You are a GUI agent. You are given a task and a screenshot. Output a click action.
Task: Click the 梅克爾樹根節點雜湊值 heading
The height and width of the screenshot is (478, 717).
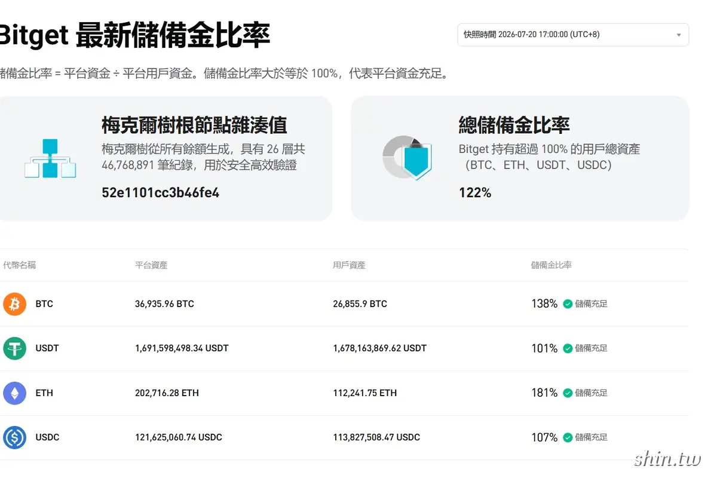[194, 125]
